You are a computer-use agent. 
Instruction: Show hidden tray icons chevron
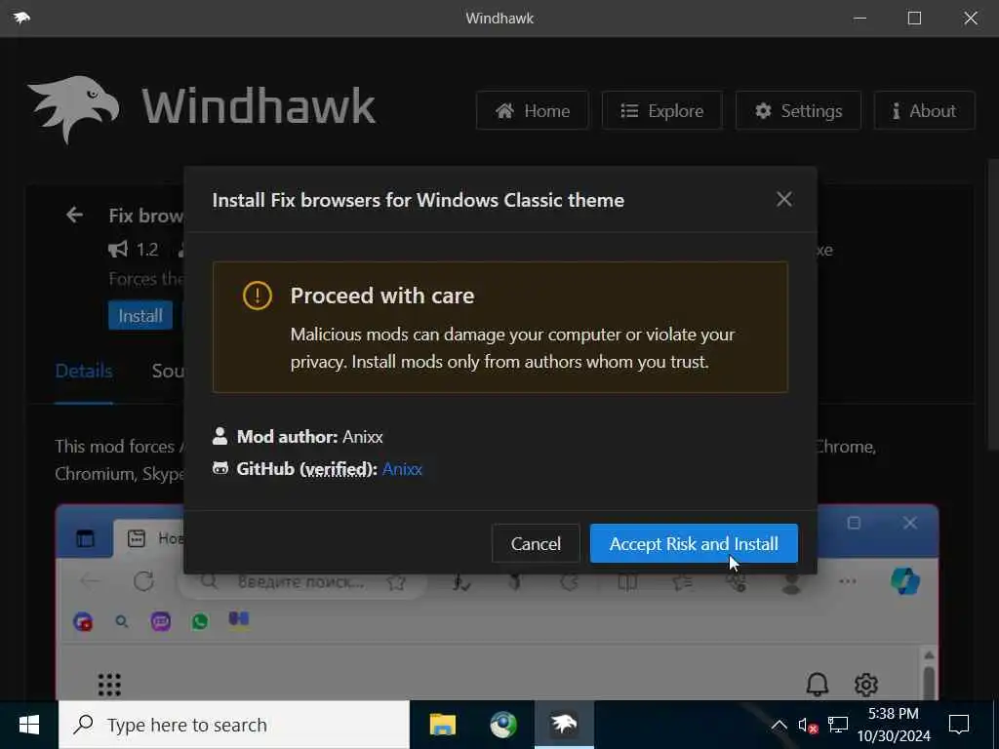pos(779,725)
